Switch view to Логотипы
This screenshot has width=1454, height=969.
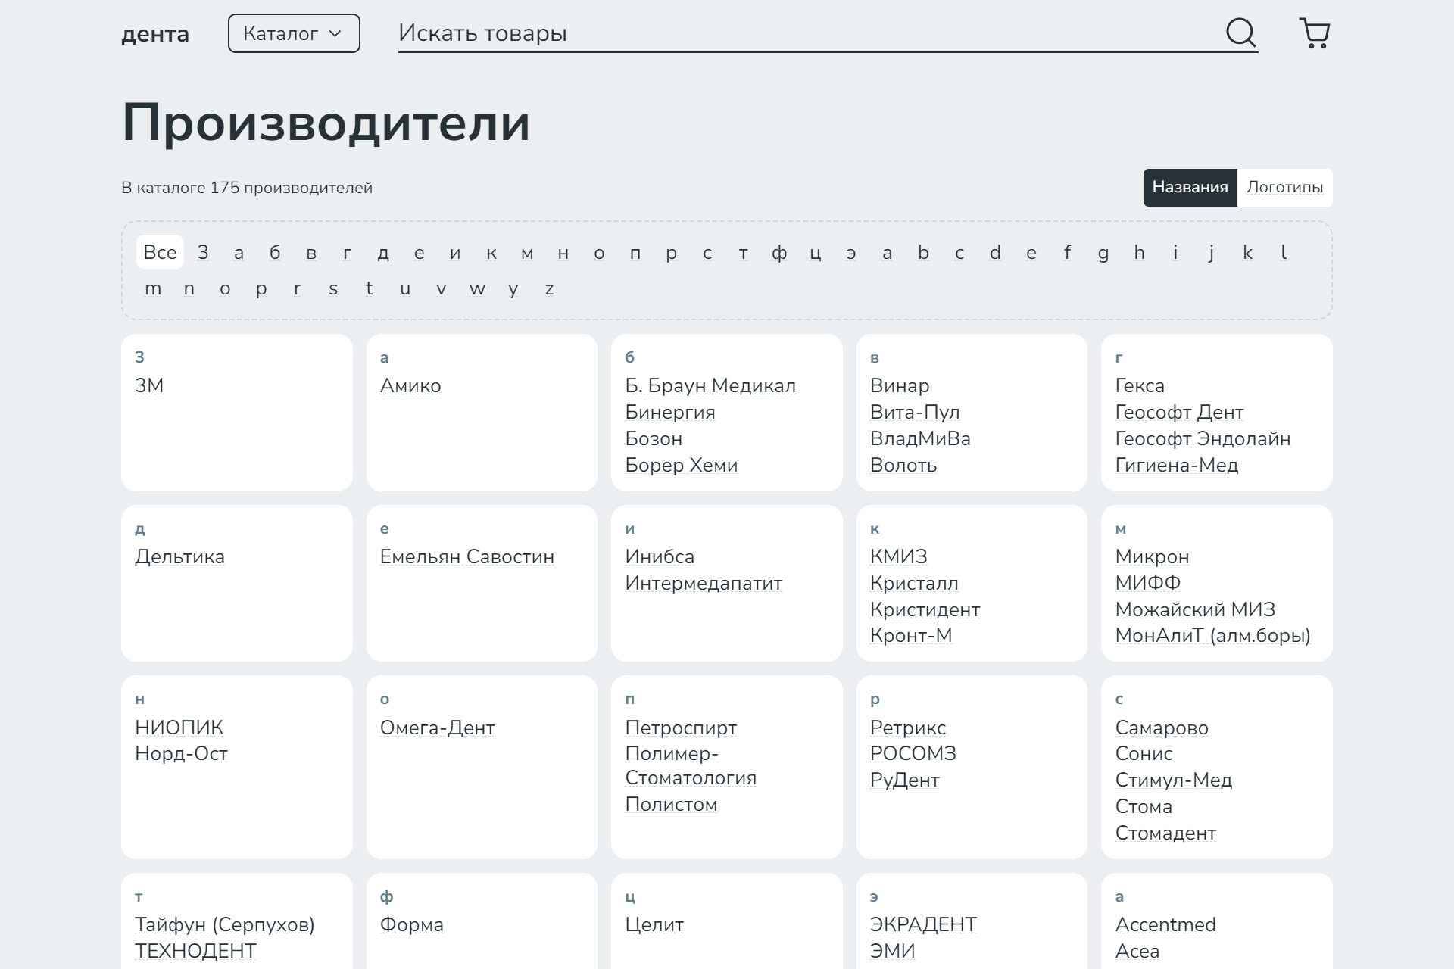1284,187
